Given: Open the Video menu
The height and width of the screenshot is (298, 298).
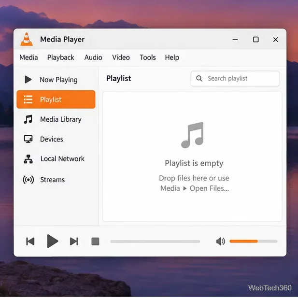Looking at the screenshot, I should 121,57.
